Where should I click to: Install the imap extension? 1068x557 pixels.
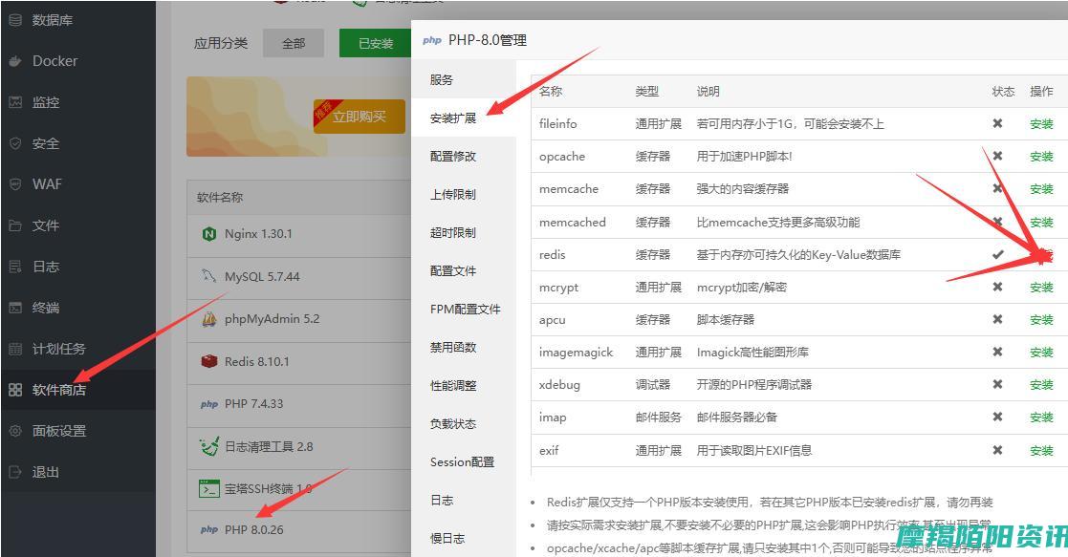1041,418
